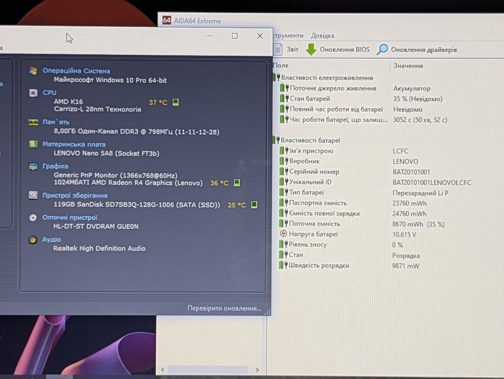Open the Звіт report in AIDA64 toolbar
The width and height of the screenshot is (504, 379).
click(286, 49)
